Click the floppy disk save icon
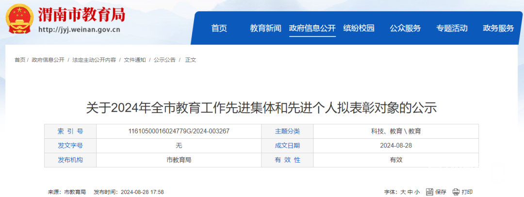The height and width of the screenshot is (197, 524). coord(430,192)
